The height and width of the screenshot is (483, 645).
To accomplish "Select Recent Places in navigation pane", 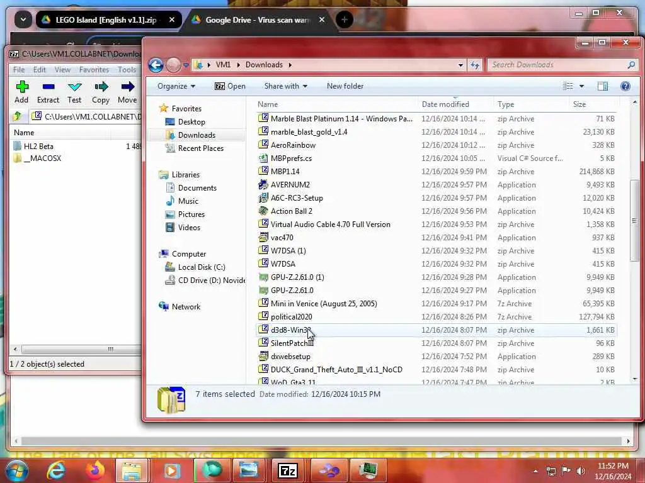I will [x=201, y=148].
